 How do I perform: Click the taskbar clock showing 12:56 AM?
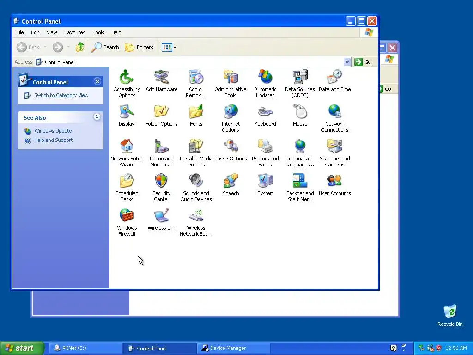pyautogui.click(x=456, y=348)
